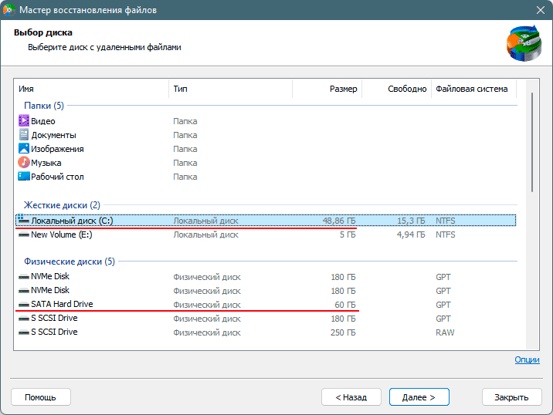This screenshot has width=553, height=415.
Task: Sort by the Свободно column header
Action: [397, 89]
